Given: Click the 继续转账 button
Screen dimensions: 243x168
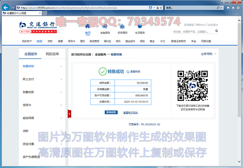Looking at the screenshot, I should click(111, 112).
